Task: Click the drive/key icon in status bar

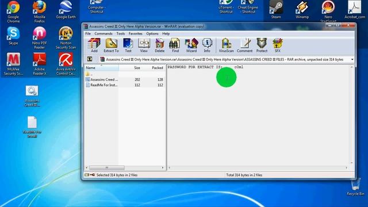Action: (x=90, y=175)
